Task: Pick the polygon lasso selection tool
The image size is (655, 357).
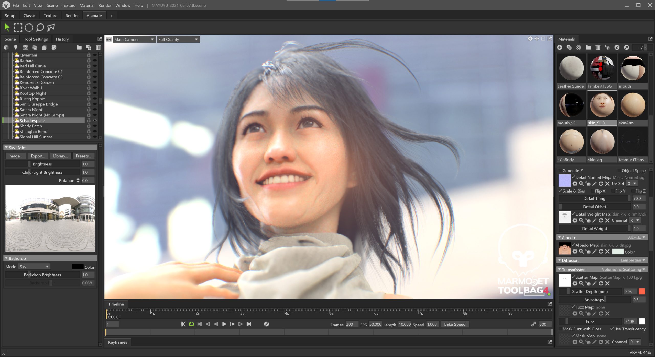Action: click(x=51, y=27)
